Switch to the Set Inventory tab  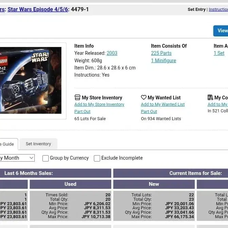[x=38, y=144]
